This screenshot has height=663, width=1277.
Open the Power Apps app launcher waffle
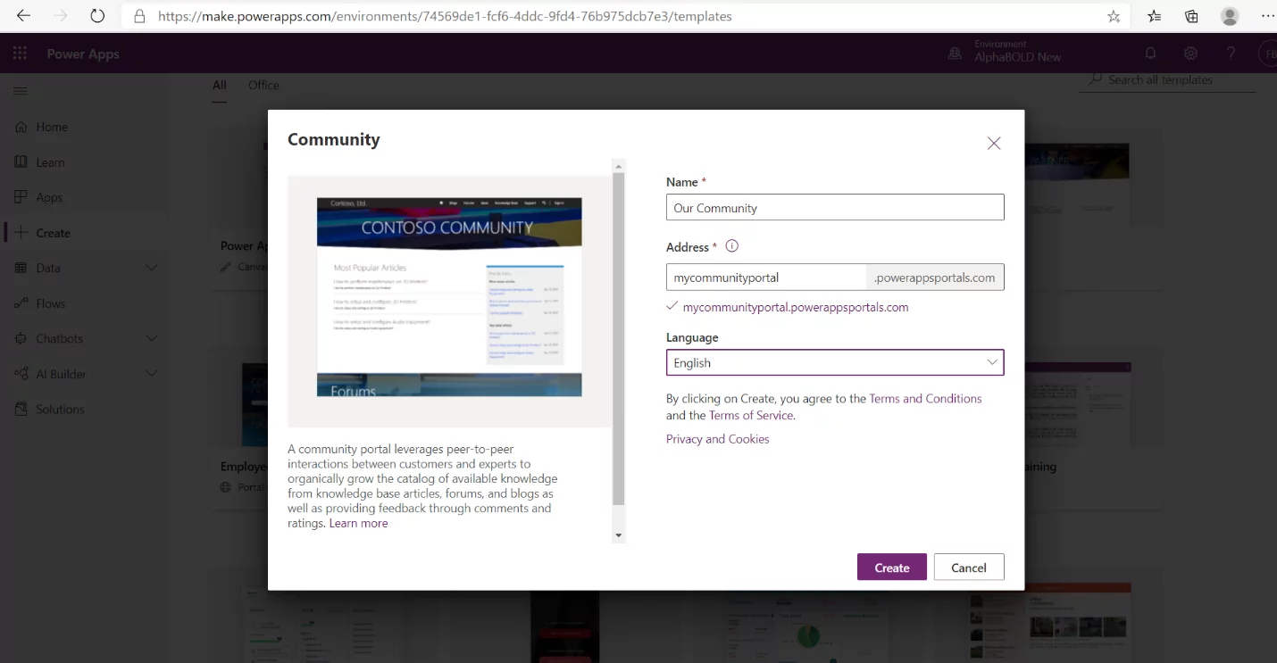(x=20, y=54)
